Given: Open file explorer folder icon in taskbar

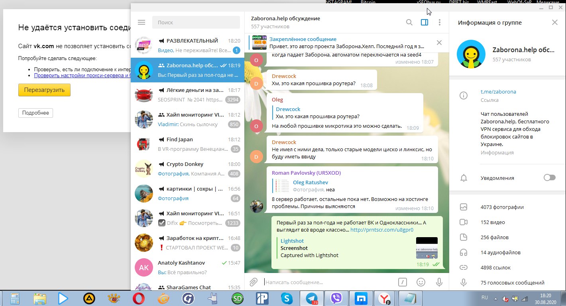Looking at the screenshot, I should pyautogui.click(x=40, y=298).
